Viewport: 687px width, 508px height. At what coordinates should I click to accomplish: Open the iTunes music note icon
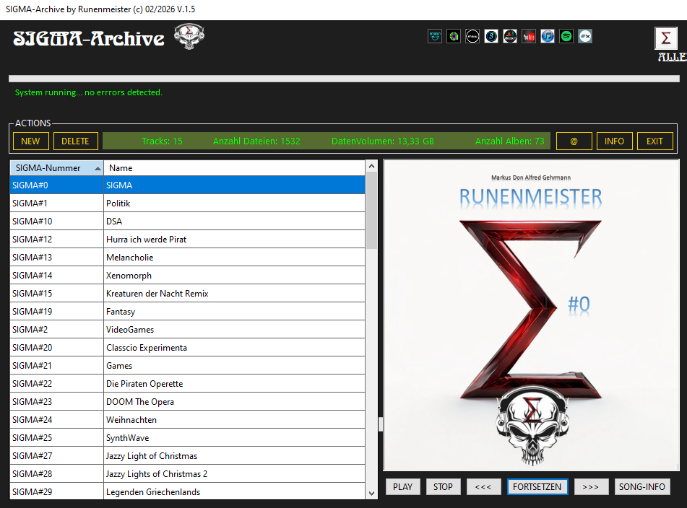point(548,36)
